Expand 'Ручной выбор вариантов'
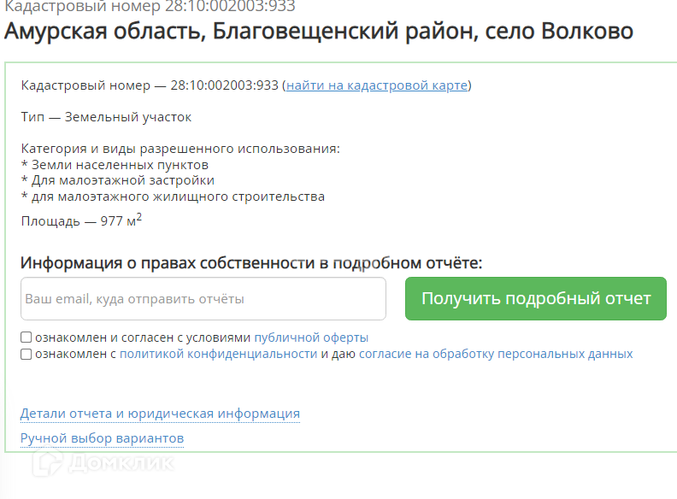This screenshot has width=677, height=499. coord(103,438)
